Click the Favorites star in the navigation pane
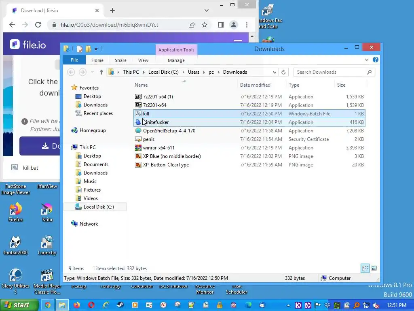 [x=74, y=87]
